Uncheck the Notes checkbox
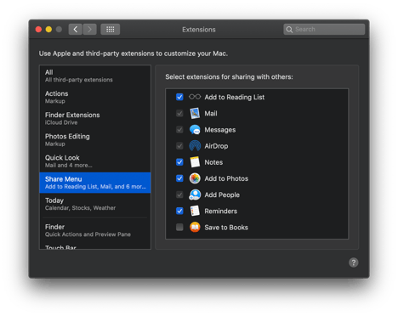 click(x=179, y=162)
